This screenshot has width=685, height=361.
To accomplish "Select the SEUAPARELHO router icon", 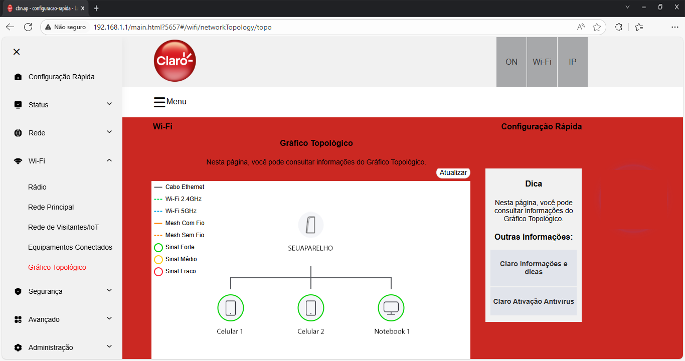I will (310, 225).
